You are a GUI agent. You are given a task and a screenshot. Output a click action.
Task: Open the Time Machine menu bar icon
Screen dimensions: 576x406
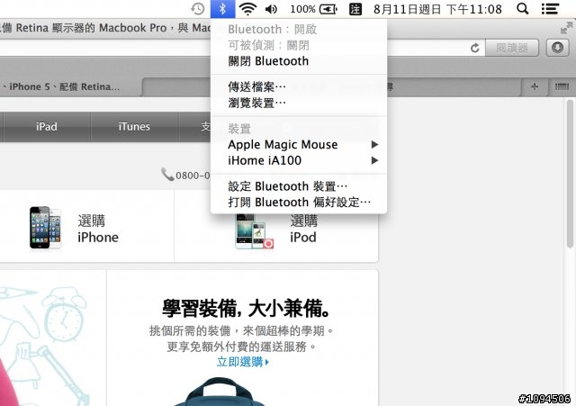pos(198,9)
